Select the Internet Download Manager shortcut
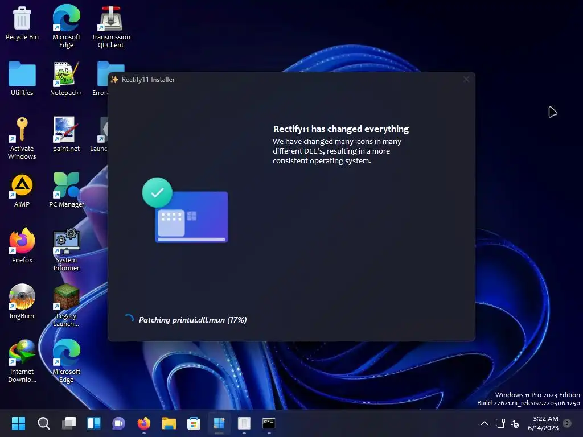Screen dimensions: 583x437 22,361
